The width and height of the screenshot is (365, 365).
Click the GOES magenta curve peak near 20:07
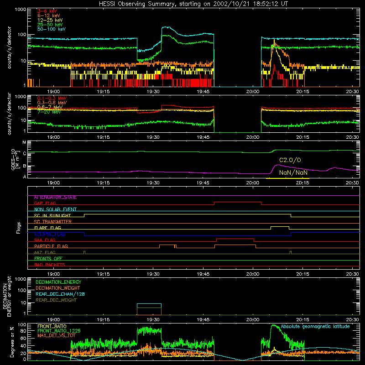click(277, 165)
